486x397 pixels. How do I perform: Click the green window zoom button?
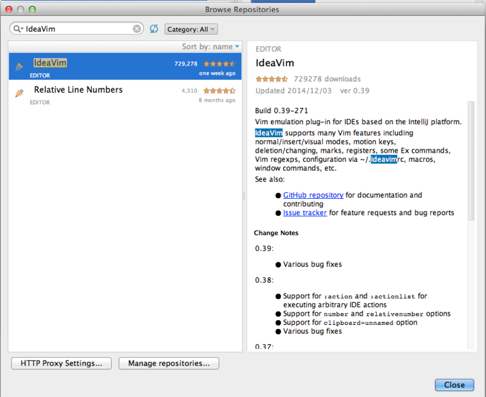point(32,9)
